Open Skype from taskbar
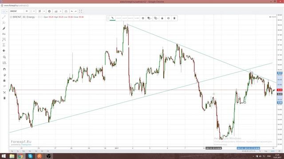This screenshot has width=284, height=159. point(30,156)
